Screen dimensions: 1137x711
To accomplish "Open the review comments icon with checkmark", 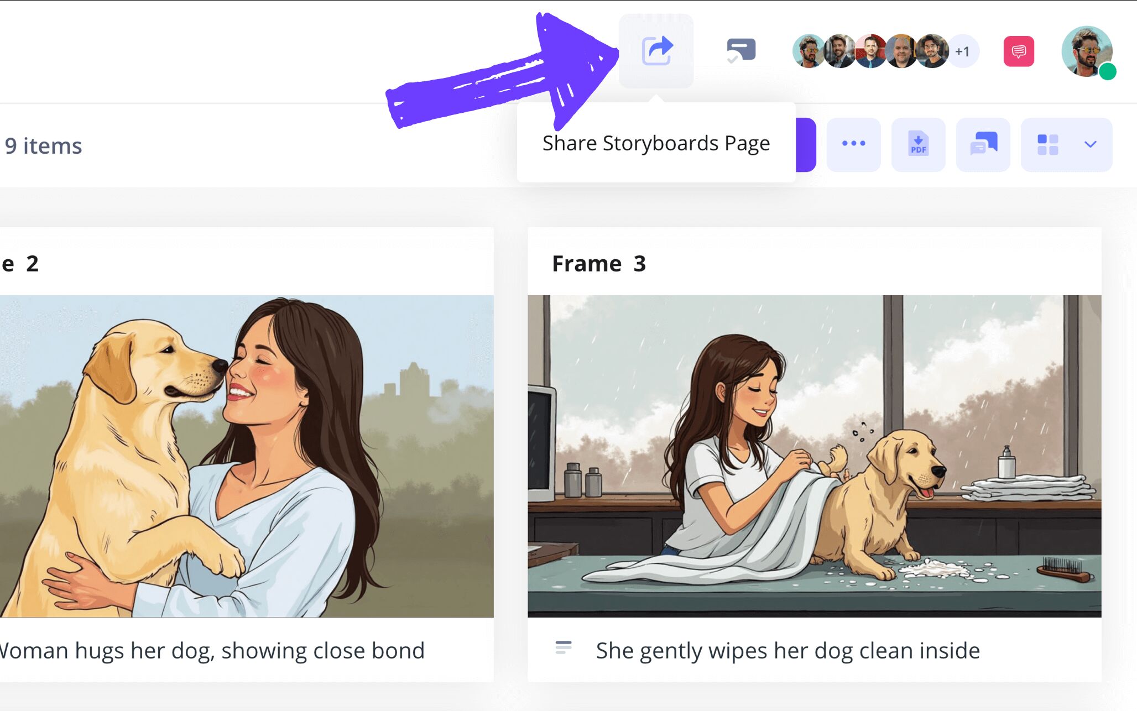I will pyautogui.click(x=740, y=51).
